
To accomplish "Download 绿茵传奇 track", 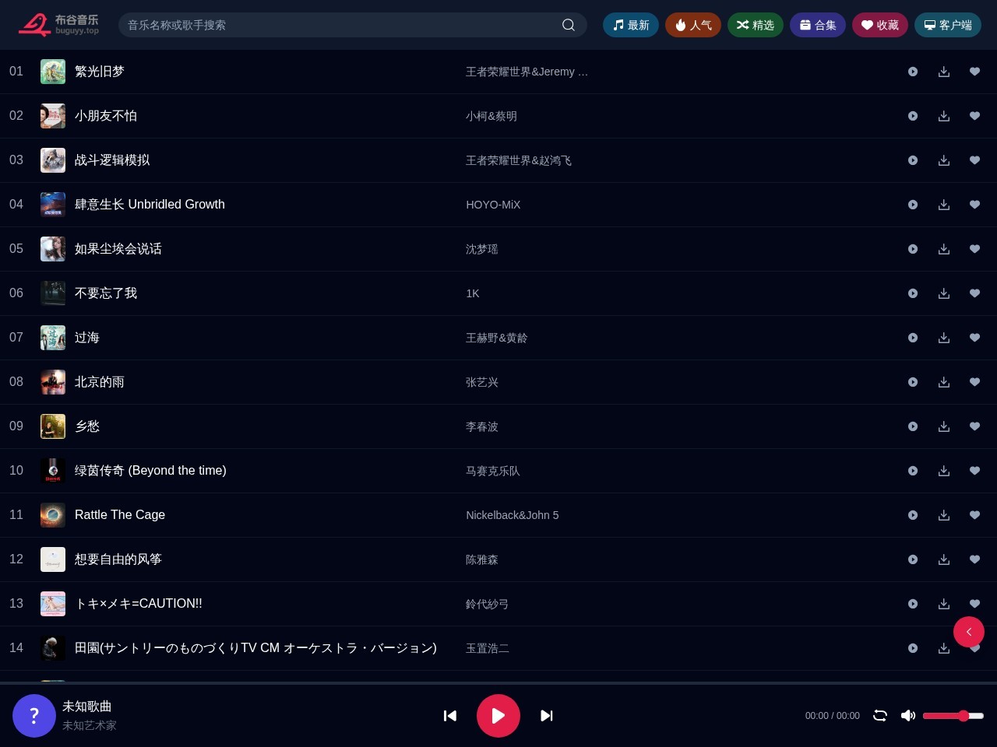I will click(x=944, y=471).
